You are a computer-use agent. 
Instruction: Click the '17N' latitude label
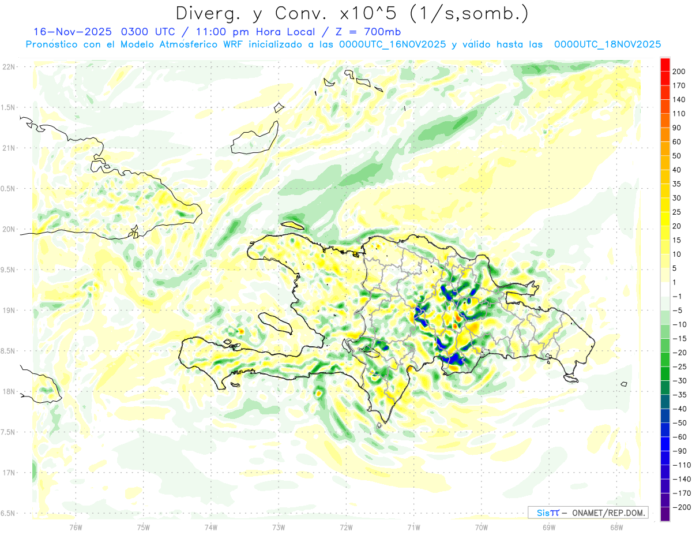[9, 473]
